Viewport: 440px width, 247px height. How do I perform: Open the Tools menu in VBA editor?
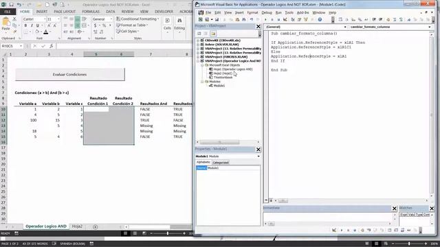(289, 12)
